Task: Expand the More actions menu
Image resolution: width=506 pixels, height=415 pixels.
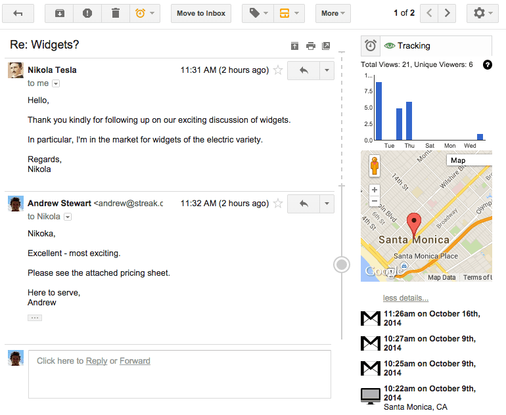Action: coord(333,13)
